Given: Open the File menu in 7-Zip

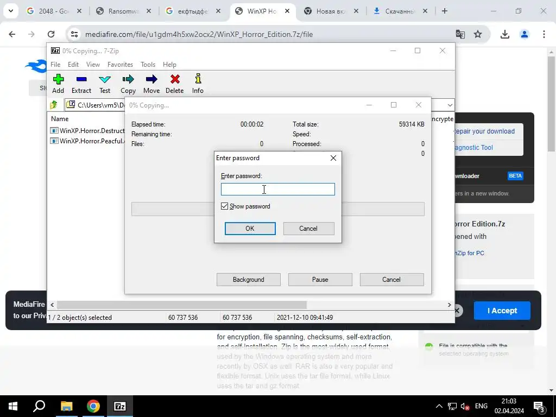Looking at the screenshot, I should [55, 65].
